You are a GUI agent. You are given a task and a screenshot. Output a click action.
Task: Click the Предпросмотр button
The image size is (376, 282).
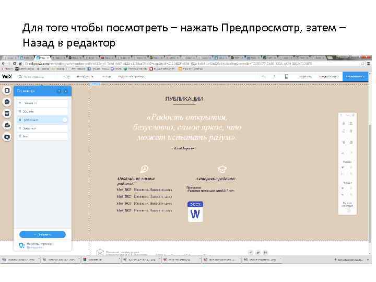329,76
